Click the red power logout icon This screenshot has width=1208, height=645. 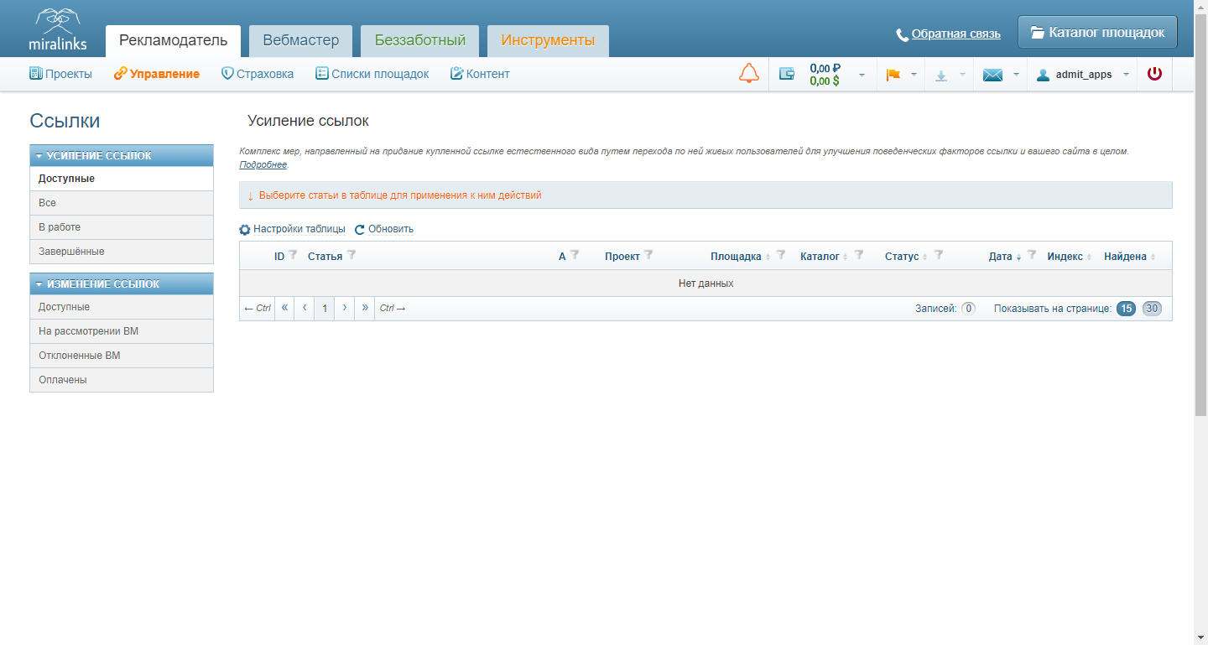click(1154, 74)
